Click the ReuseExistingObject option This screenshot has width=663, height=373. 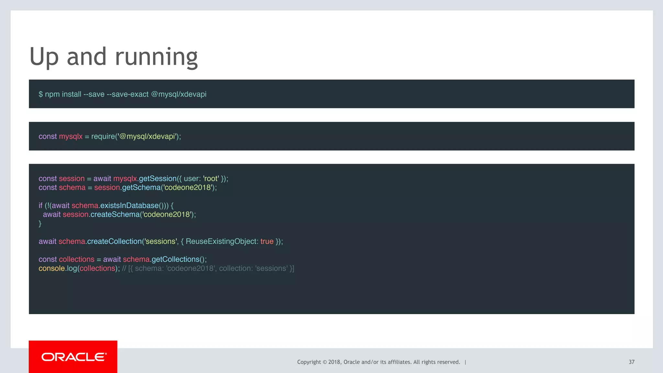click(x=222, y=241)
